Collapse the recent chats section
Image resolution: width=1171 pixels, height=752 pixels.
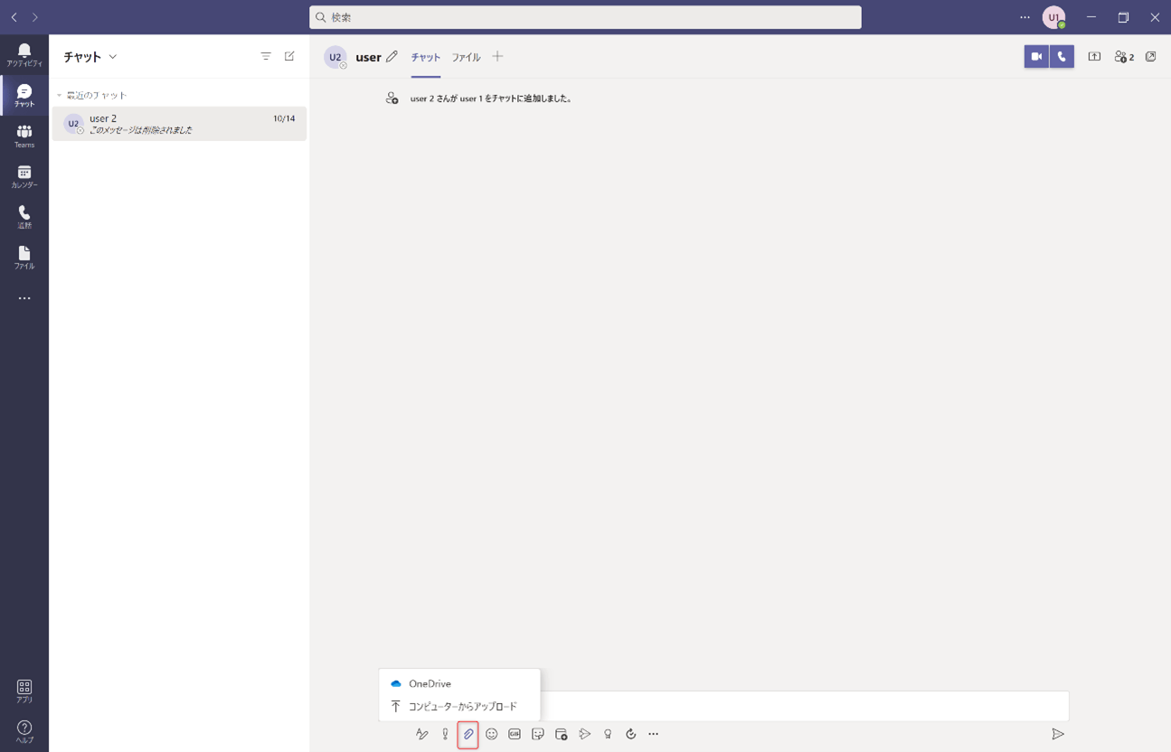click(x=60, y=95)
